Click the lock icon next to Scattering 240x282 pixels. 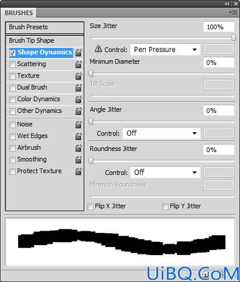(78, 64)
